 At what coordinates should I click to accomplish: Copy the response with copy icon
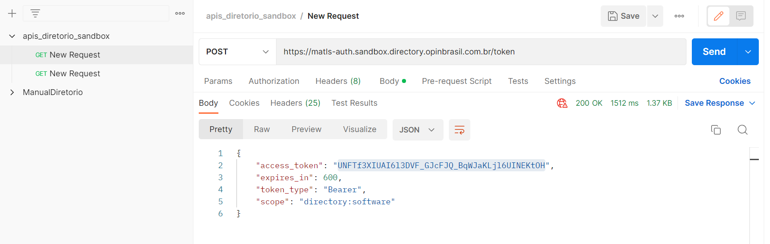[716, 130]
